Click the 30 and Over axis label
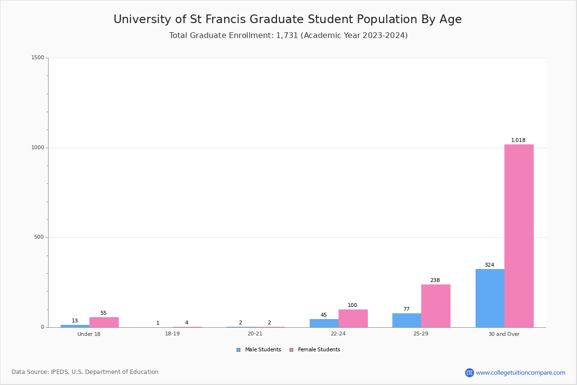The image size is (577, 385). [x=504, y=334]
